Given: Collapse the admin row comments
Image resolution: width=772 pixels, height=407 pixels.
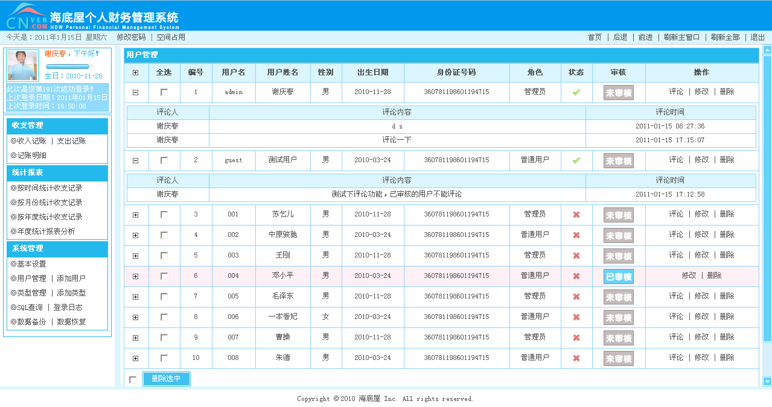Looking at the screenshot, I should (135, 92).
